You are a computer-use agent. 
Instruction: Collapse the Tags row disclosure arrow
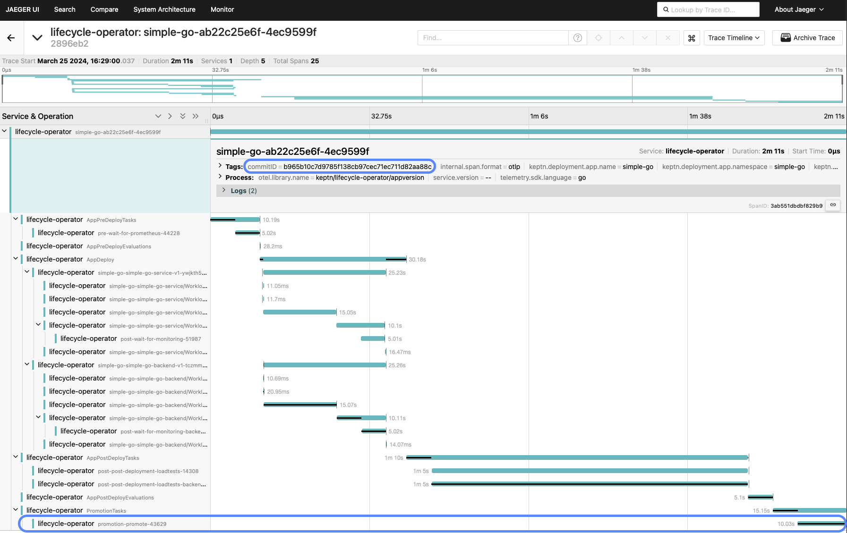click(220, 166)
